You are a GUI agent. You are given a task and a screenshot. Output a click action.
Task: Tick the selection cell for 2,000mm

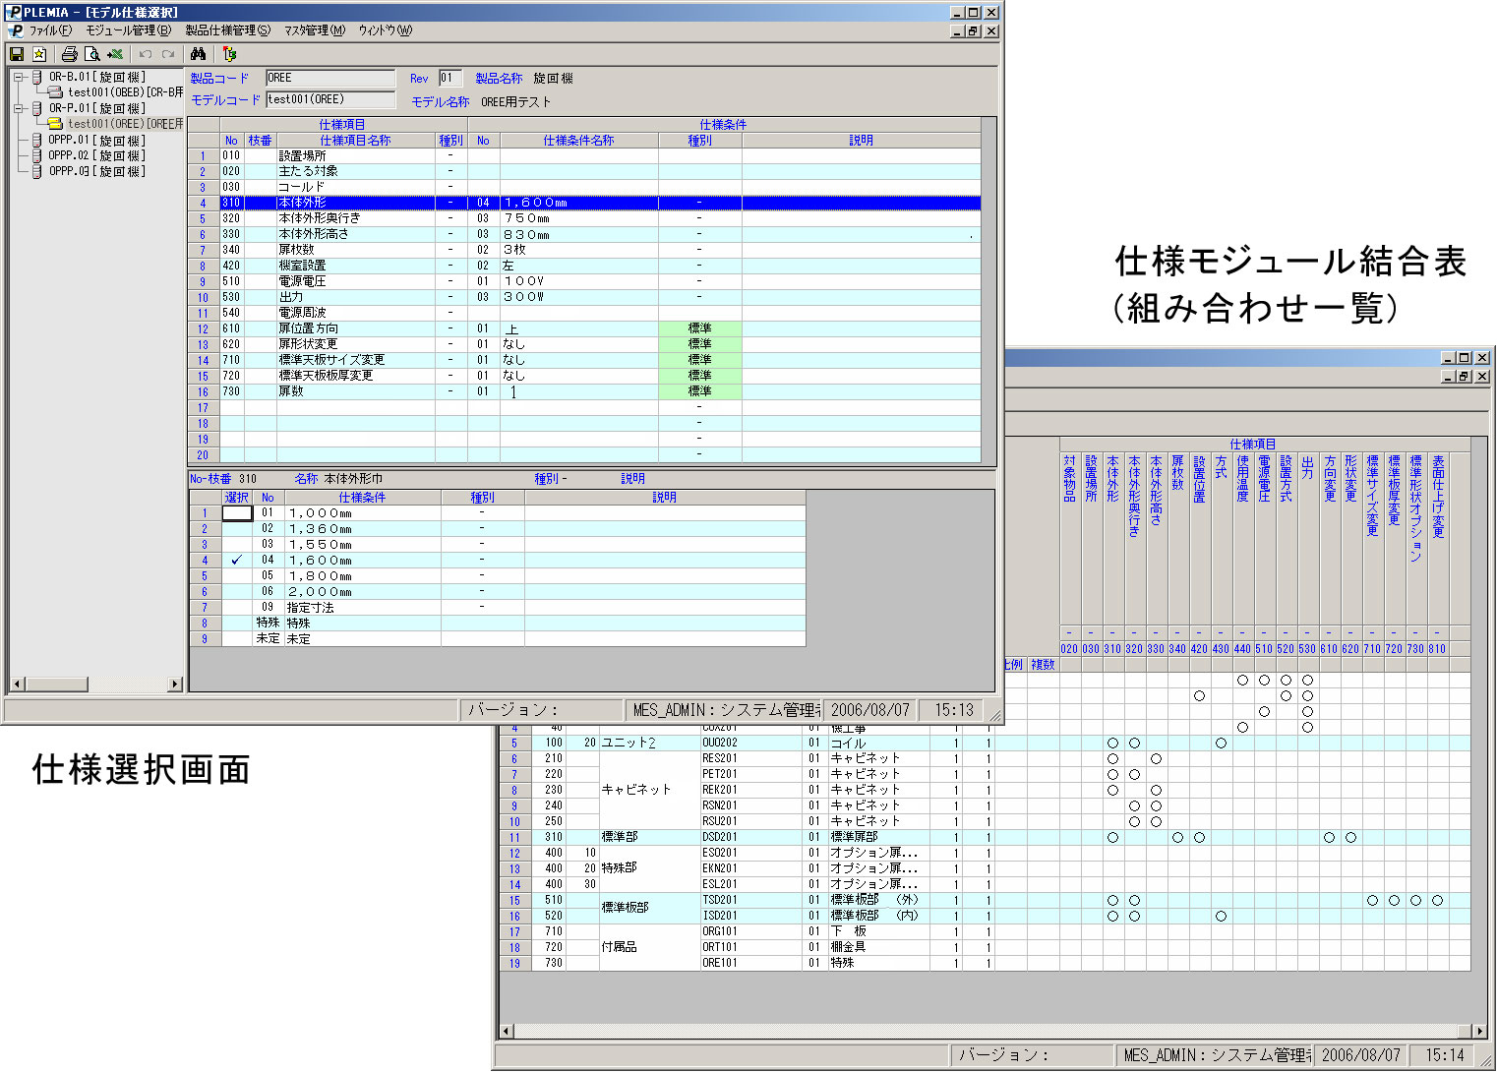pyautogui.click(x=237, y=592)
